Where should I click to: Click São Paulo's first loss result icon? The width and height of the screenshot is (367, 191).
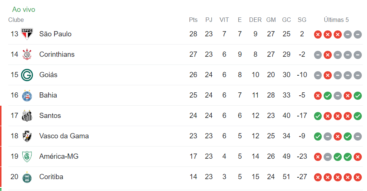click(318, 34)
